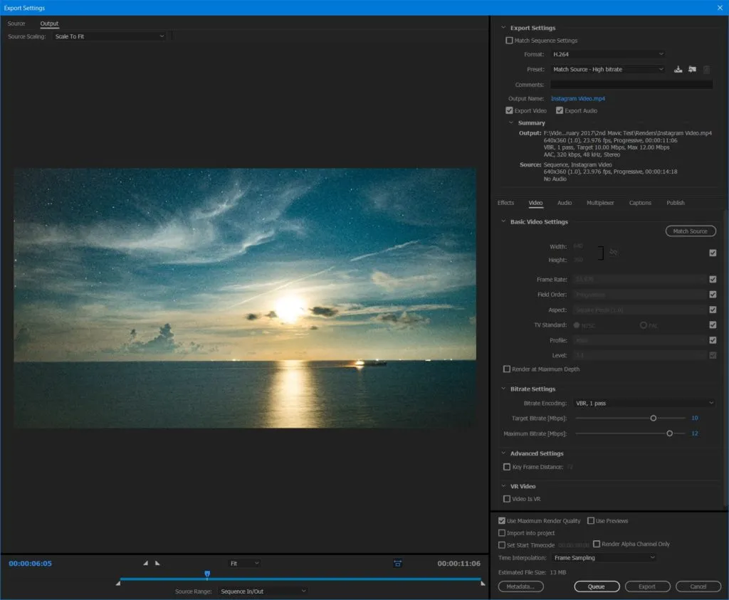This screenshot has width=729, height=600.
Task: Check the Import into project option
Action: pyautogui.click(x=503, y=532)
